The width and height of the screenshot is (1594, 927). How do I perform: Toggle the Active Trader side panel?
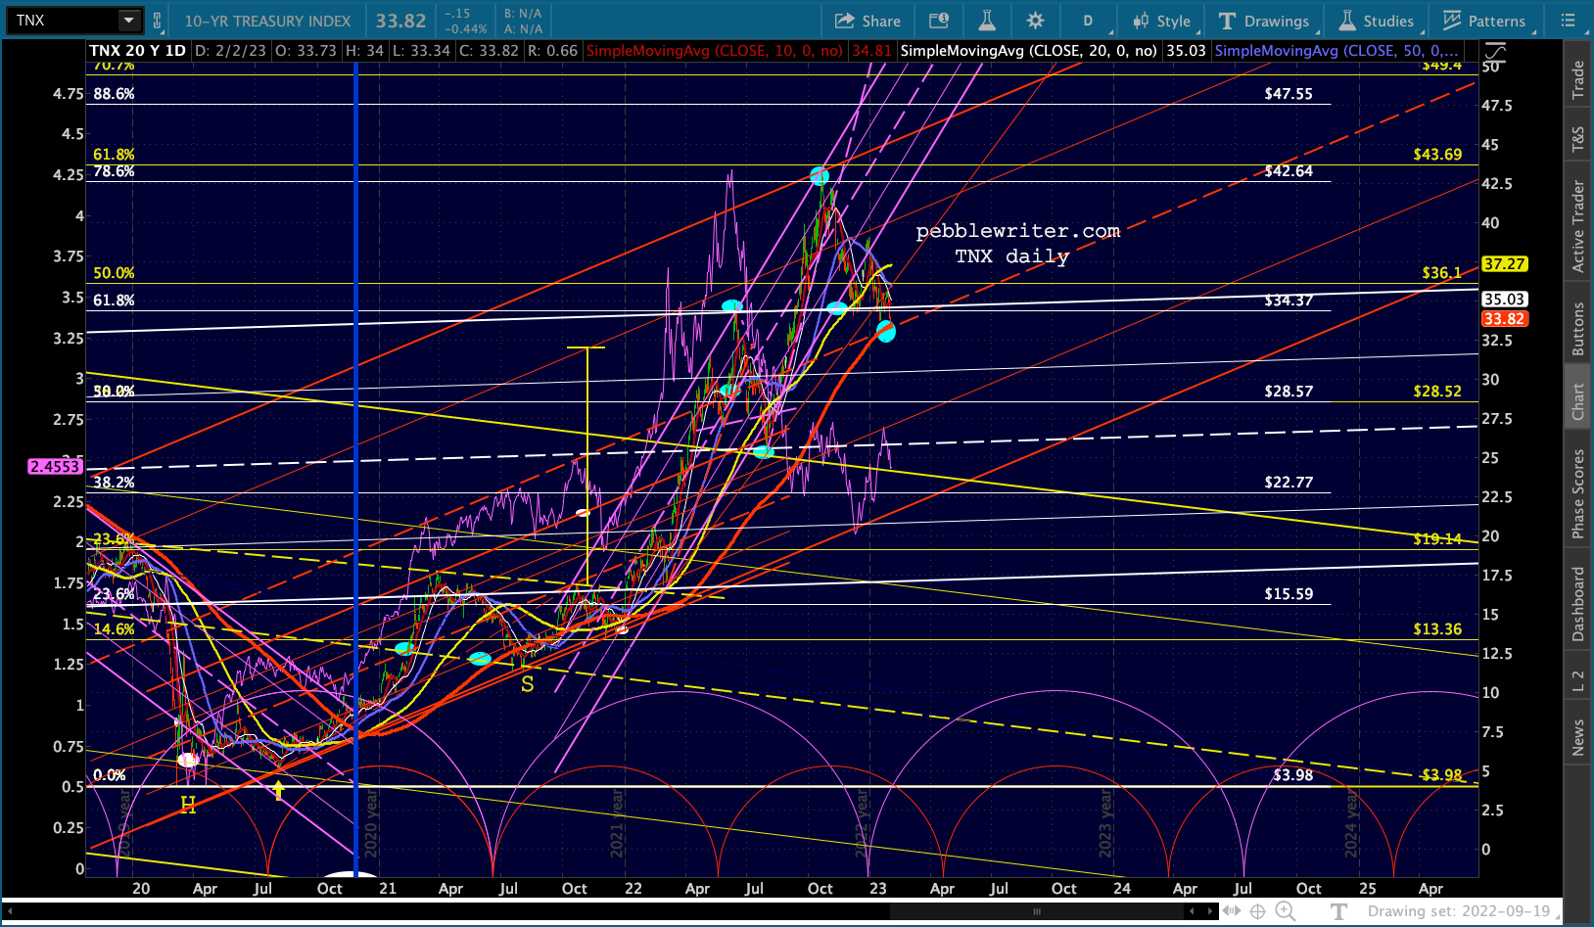[x=1577, y=226]
